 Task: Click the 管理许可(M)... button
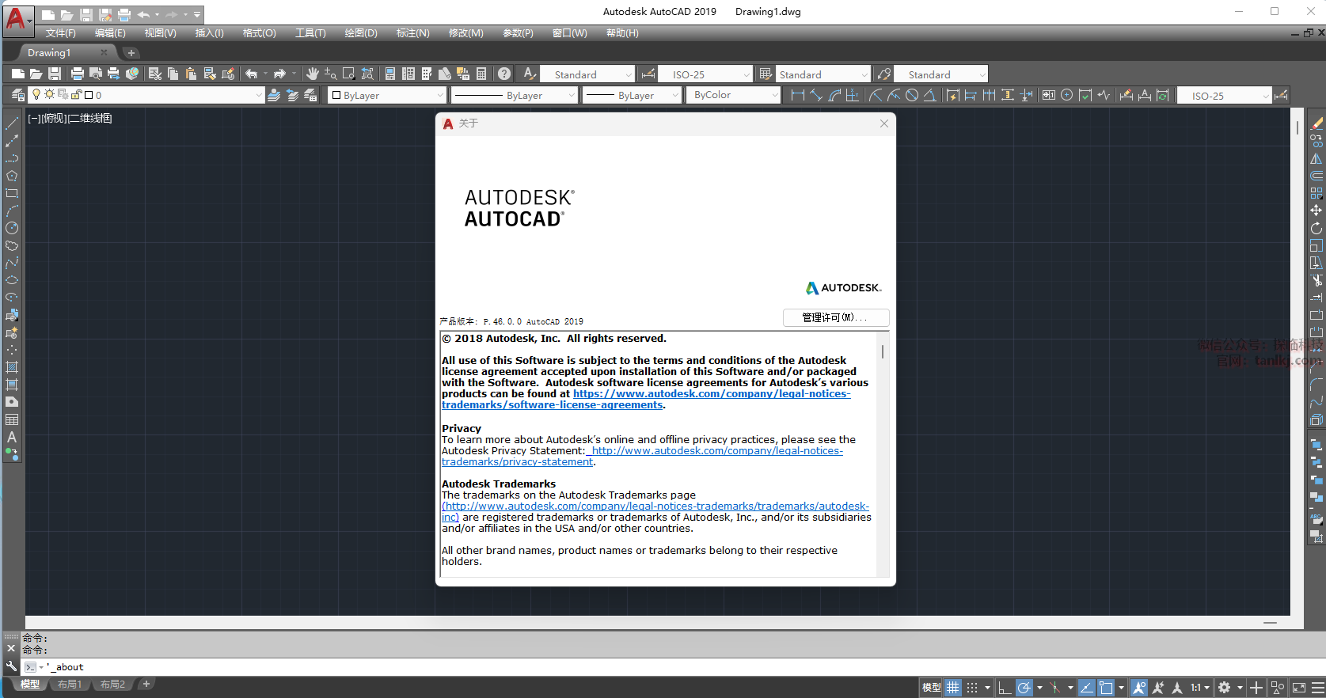pyautogui.click(x=835, y=317)
